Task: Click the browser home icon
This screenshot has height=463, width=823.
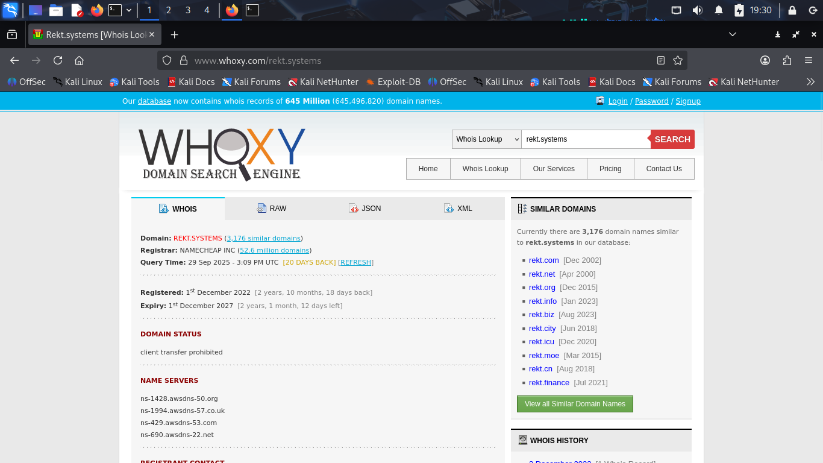Action: 79,60
